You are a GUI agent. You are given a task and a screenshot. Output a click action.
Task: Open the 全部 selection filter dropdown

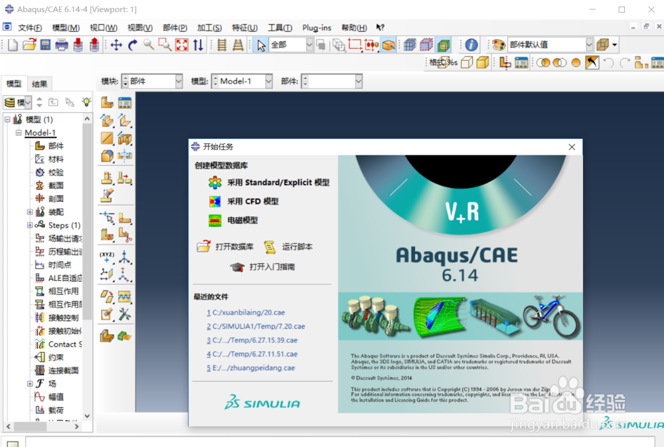[309, 45]
